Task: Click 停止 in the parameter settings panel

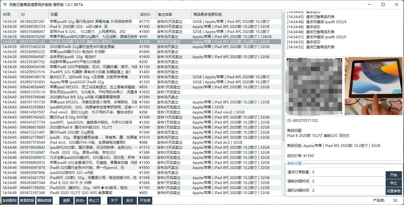Action: click(x=394, y=183)
